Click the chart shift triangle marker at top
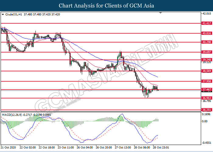The width and height of the screenshot is (213, 152). pos(160,13)
